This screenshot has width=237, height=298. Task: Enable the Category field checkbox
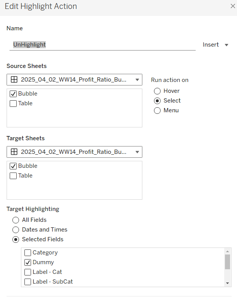click(x=28, y=253)
